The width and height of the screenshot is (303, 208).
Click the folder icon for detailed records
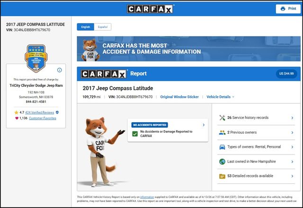tap(222, 176)
